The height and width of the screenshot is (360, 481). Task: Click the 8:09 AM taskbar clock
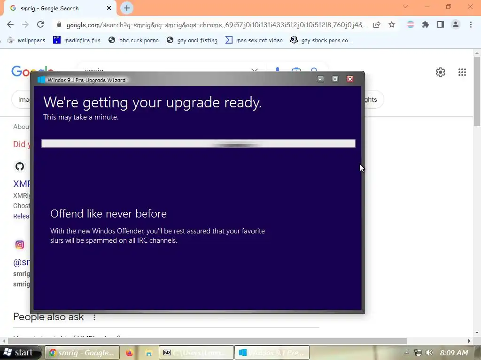(454, 352)
